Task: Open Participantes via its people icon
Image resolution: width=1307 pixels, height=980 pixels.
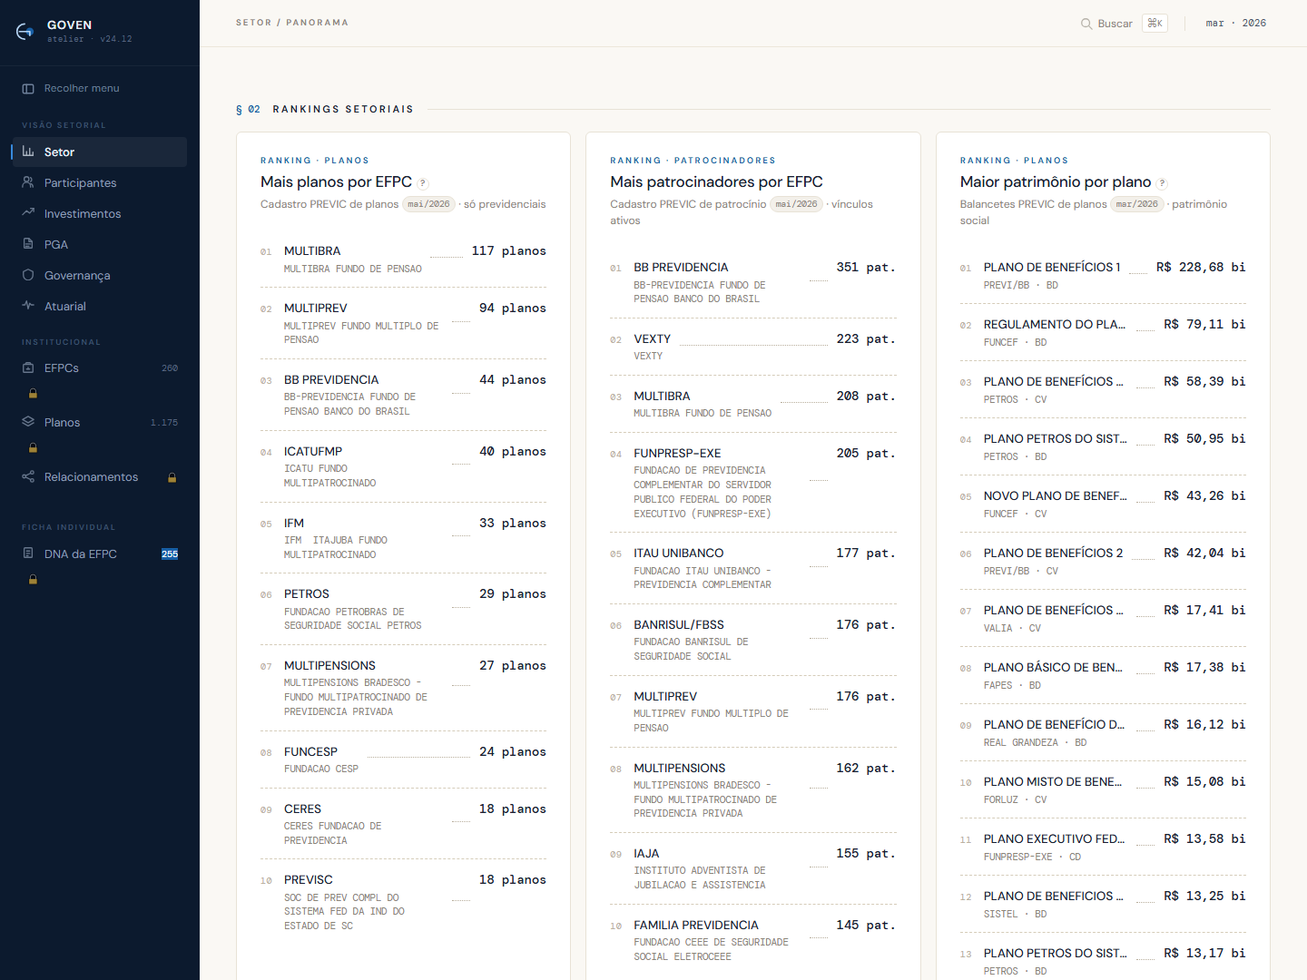Action: tap(28, 182)
